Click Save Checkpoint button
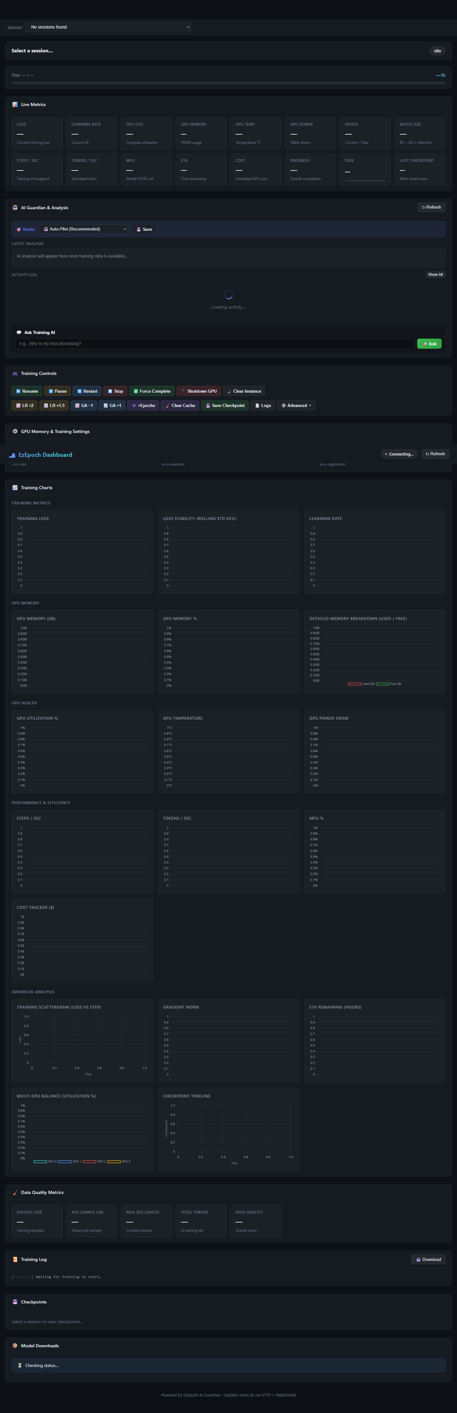This screenshot has height=1413, width=457. (225, 405)
